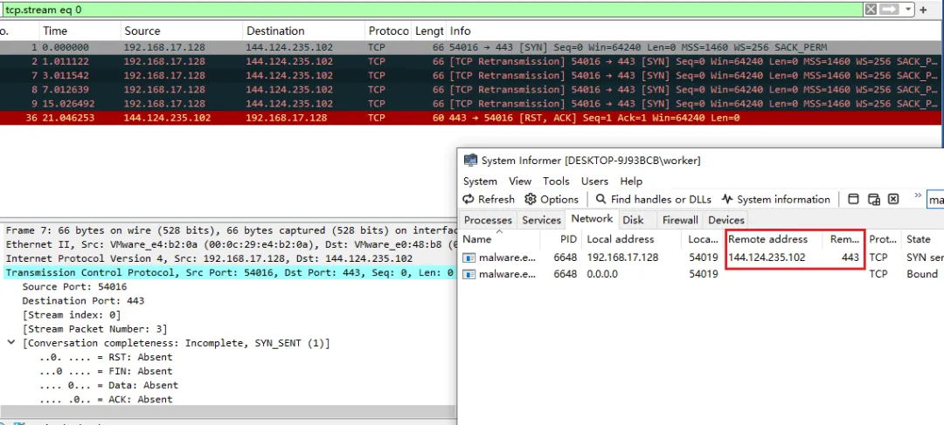This screenshot has width=944, height=425.
Task: Apply the display filter arrow button
Action: point(889,9)
